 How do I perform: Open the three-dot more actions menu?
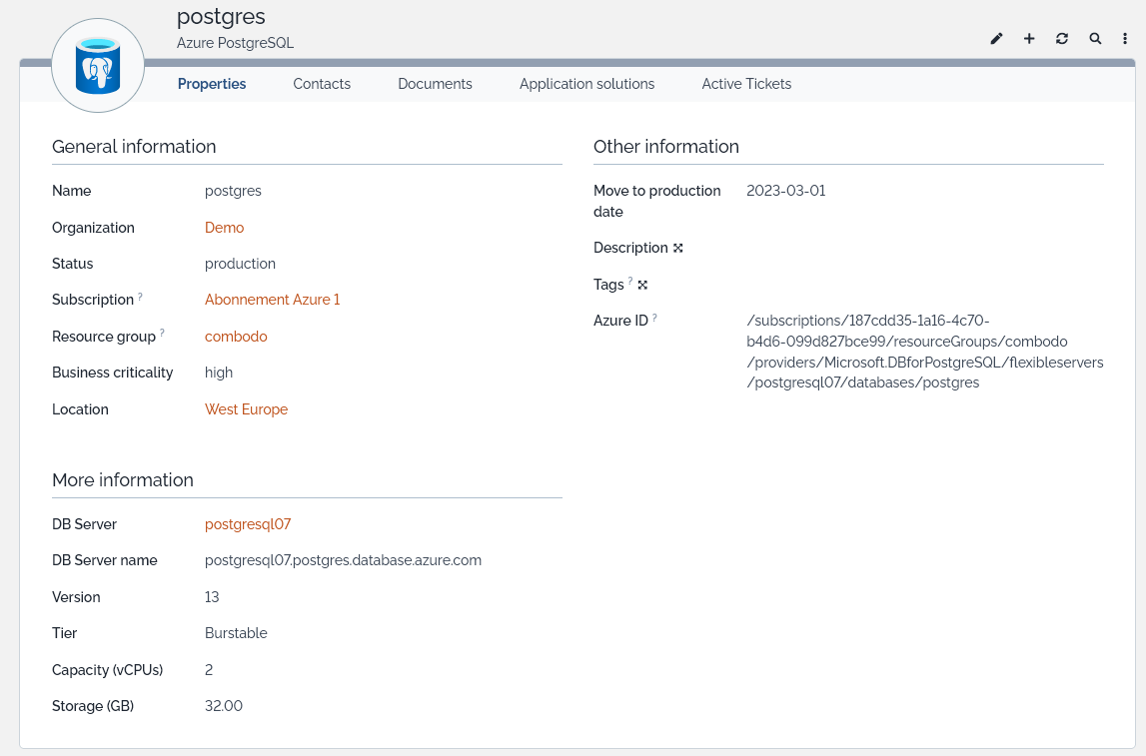pyautogui.click(x=1125, y=39)
